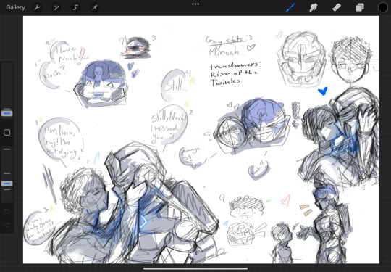This screenshot has height=272, width=391.
Task: Tap the brush opacity slider handle
Action: click(7, 184)
